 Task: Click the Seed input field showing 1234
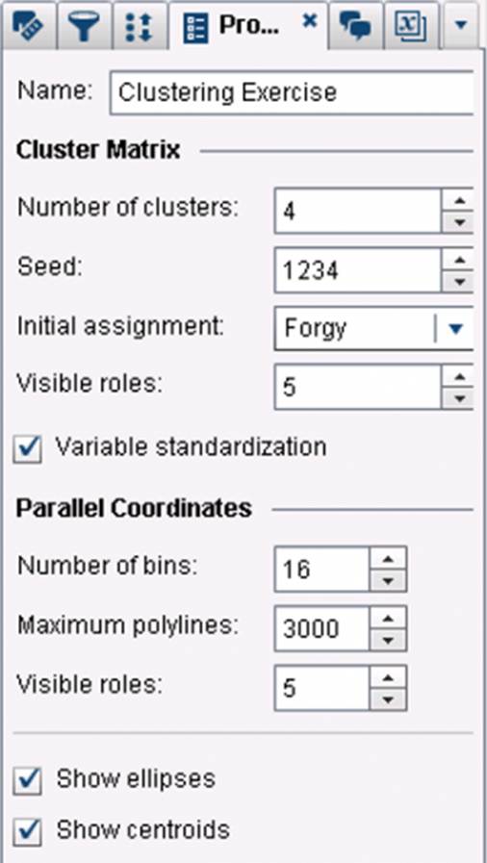(x=358, y=270)
